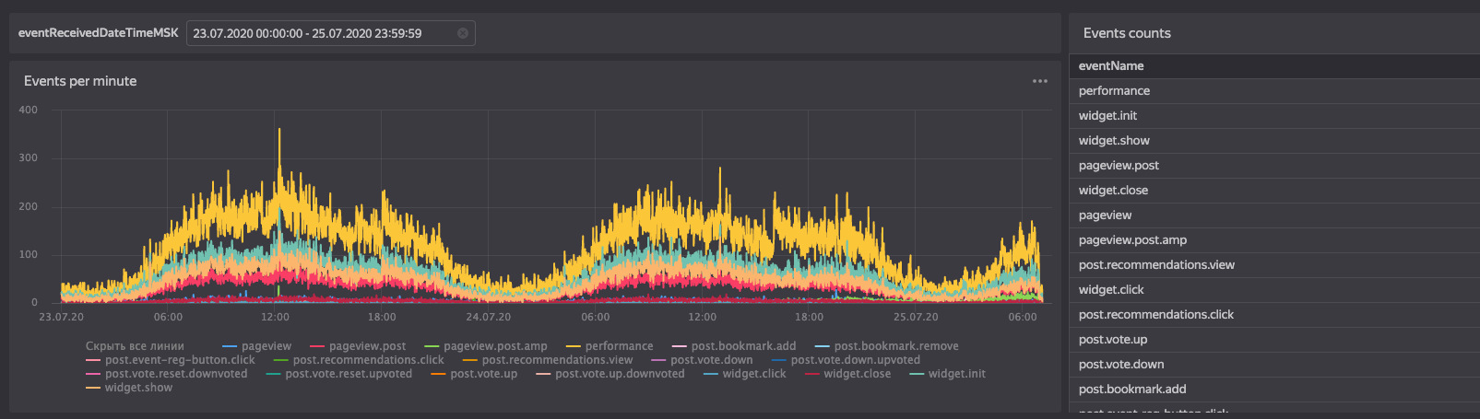Click the 24.07.20 x-axis label
This screenshot has height=419, width=1480.
pos(489,317)
